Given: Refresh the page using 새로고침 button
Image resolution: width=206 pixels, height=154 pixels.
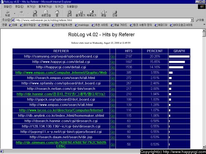Looking at the screenshot, I should pyautogui.click(x=46, y=13).
